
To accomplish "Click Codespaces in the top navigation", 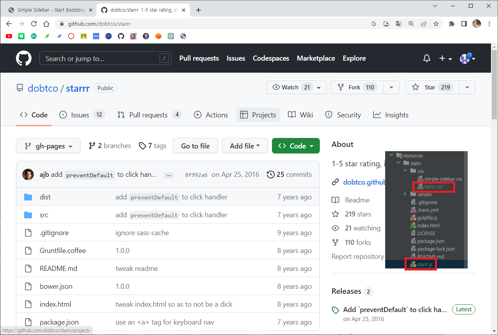I will coord(271,58).
